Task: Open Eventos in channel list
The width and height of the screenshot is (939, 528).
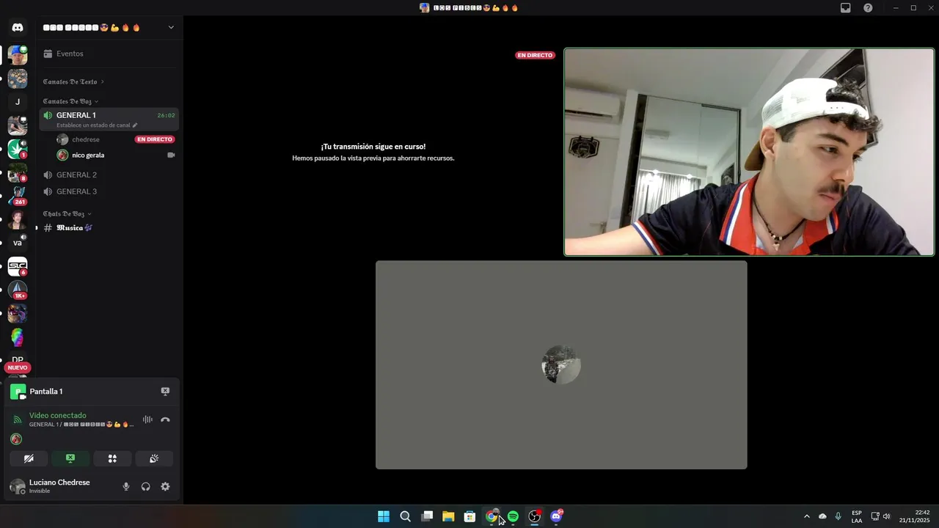Action: pyautogui.click(x=109, y=54)
